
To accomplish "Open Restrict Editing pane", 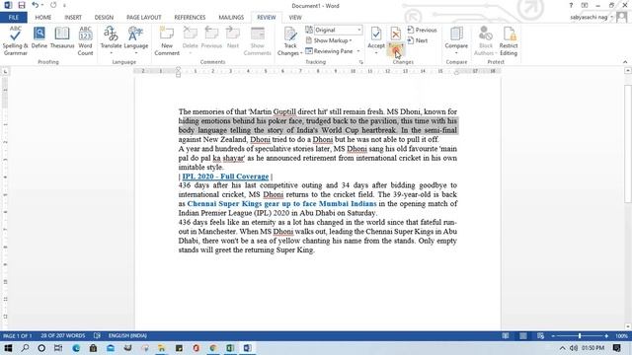I will tap(509, 40).
